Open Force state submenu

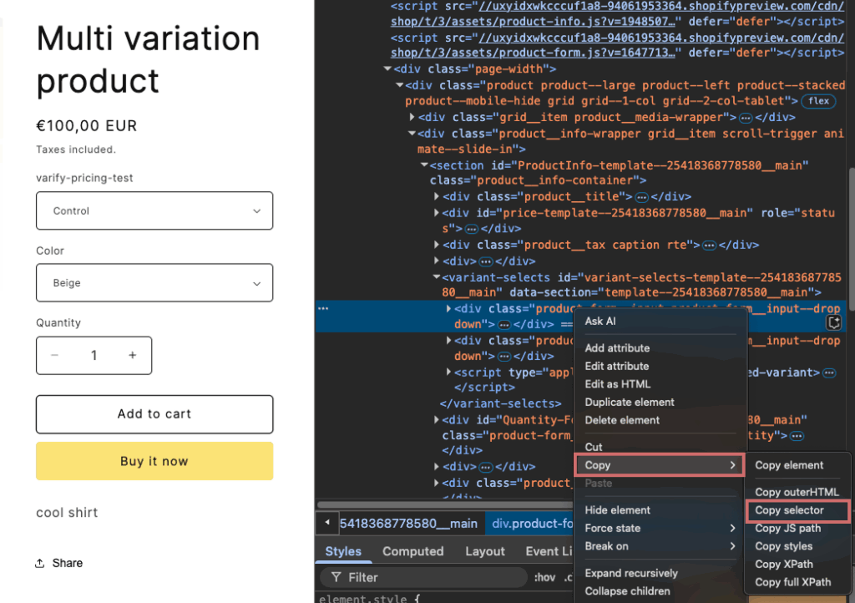pos(660,528)
